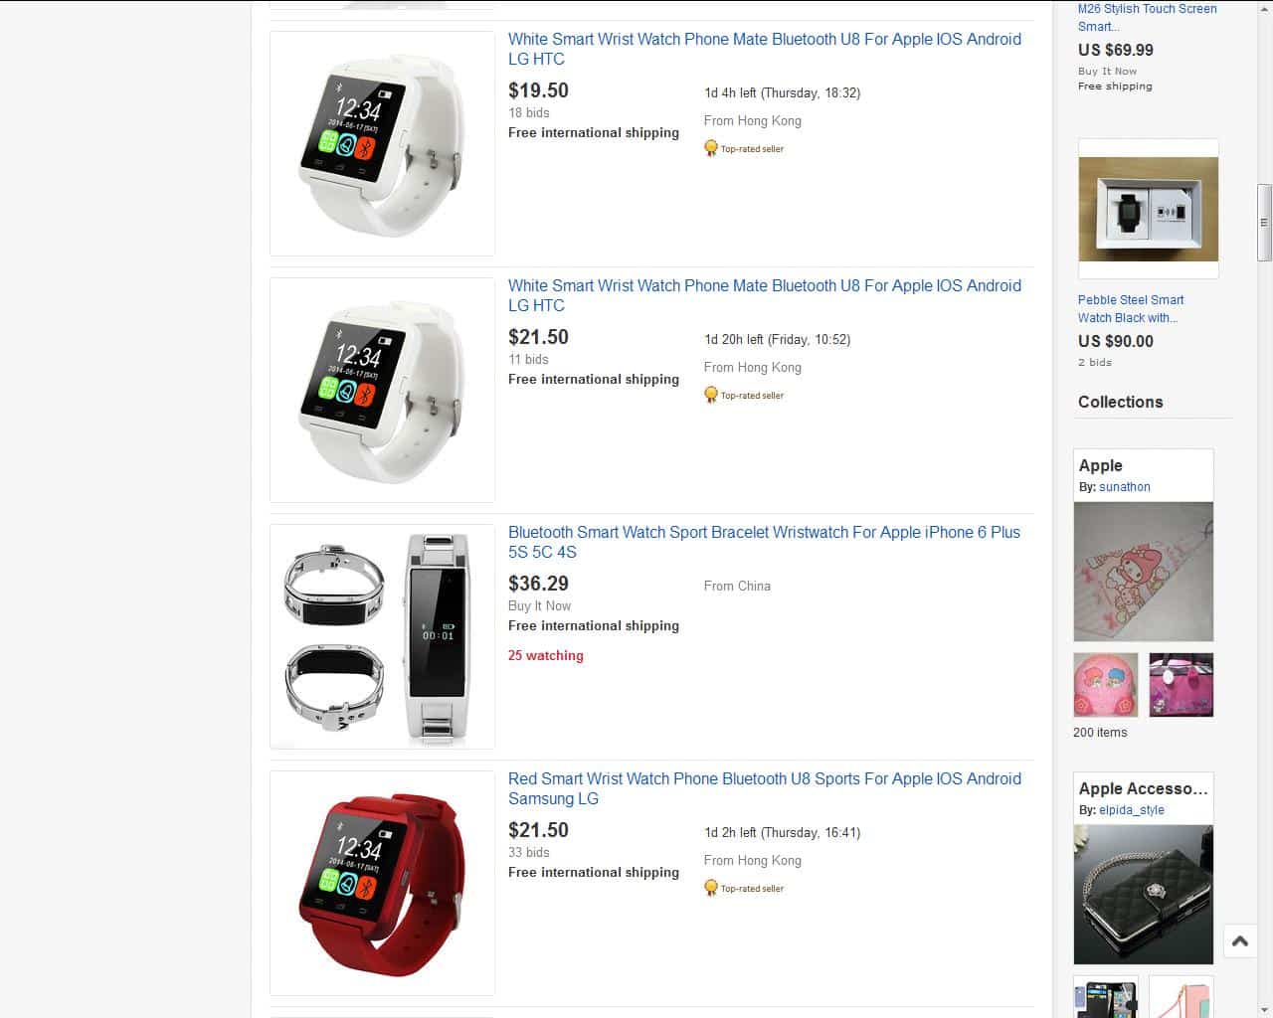This screenshot has height=1018, width=1273.
Task: Open the Red Smart Wrist Watch Phone listing title
Action: coord(764,788)
